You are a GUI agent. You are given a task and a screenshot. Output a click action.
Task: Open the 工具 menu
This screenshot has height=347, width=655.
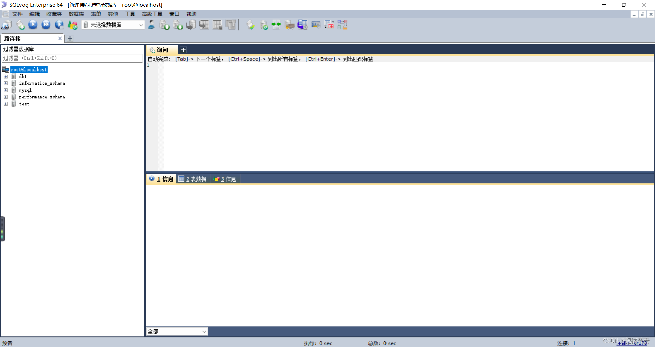point(130,14)
